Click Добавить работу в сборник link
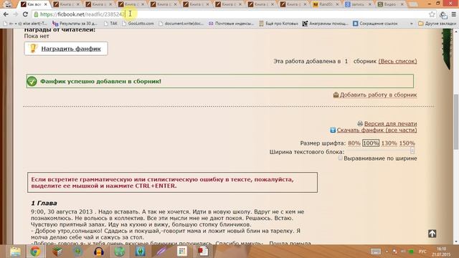The height and width of the screenshot is (258, 459). 378,95
